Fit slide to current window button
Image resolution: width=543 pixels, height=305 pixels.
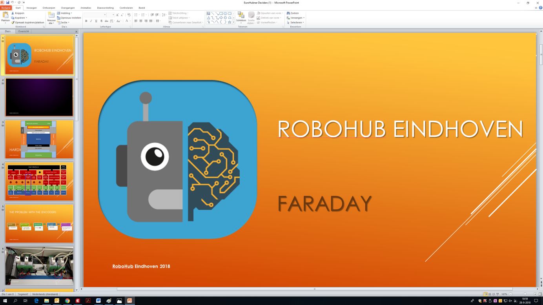tap(540, 294)
